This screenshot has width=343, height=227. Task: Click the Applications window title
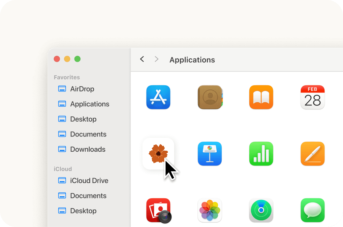coord(192,60)
